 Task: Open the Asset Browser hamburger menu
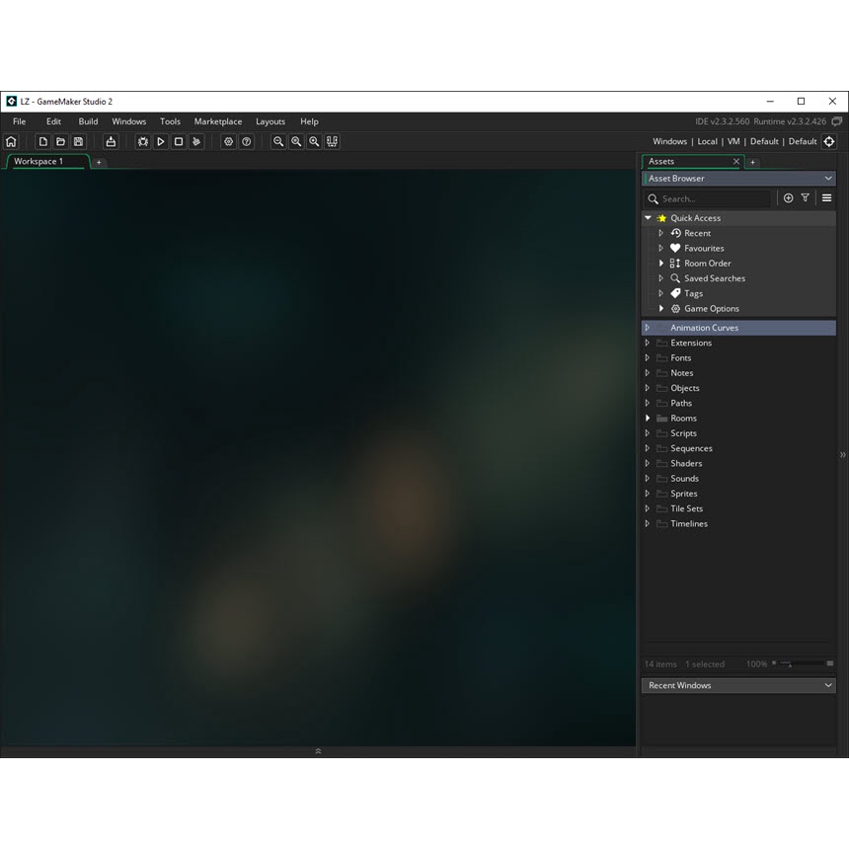click(x=826, y=197)
